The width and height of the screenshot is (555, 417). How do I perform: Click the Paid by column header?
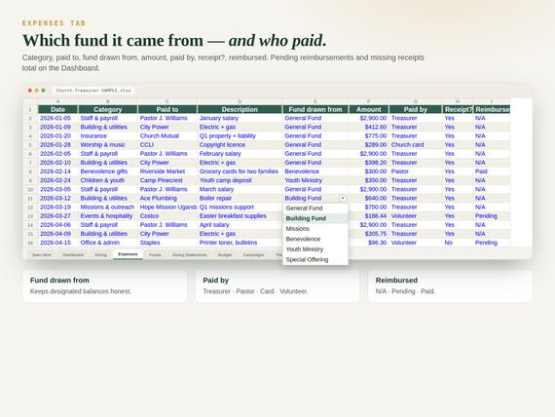click(x=416, y=109)
